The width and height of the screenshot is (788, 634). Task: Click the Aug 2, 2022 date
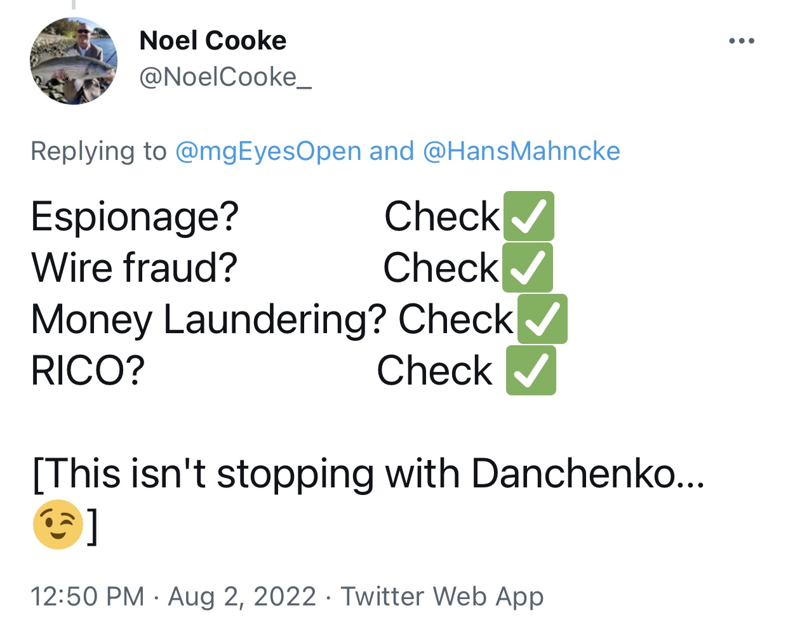241,597
